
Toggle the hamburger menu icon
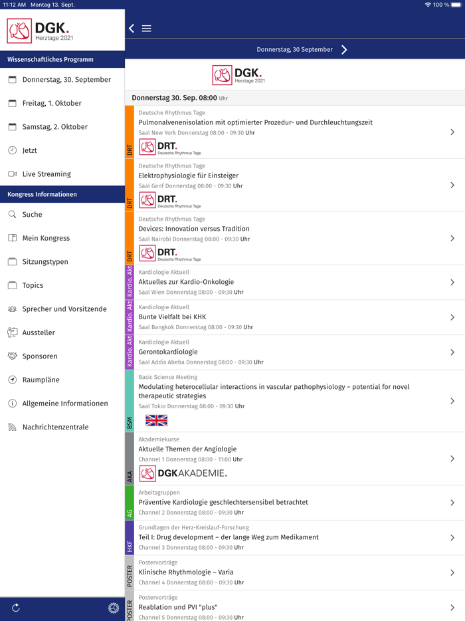147,29
